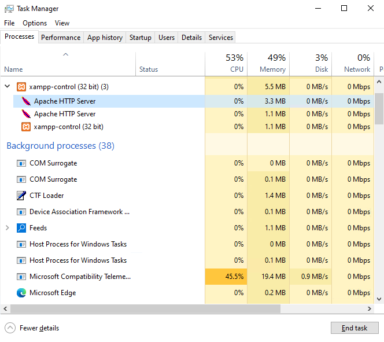Image resolution: width=384 pixels, height=342 pixels.
Task: Select the highlighted Apache HTTP Server row name
Action: 65,101
